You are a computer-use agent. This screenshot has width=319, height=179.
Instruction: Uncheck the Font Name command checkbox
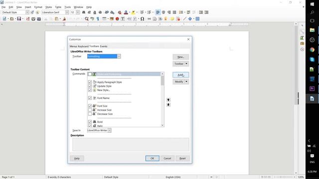(x=90, y=98)
